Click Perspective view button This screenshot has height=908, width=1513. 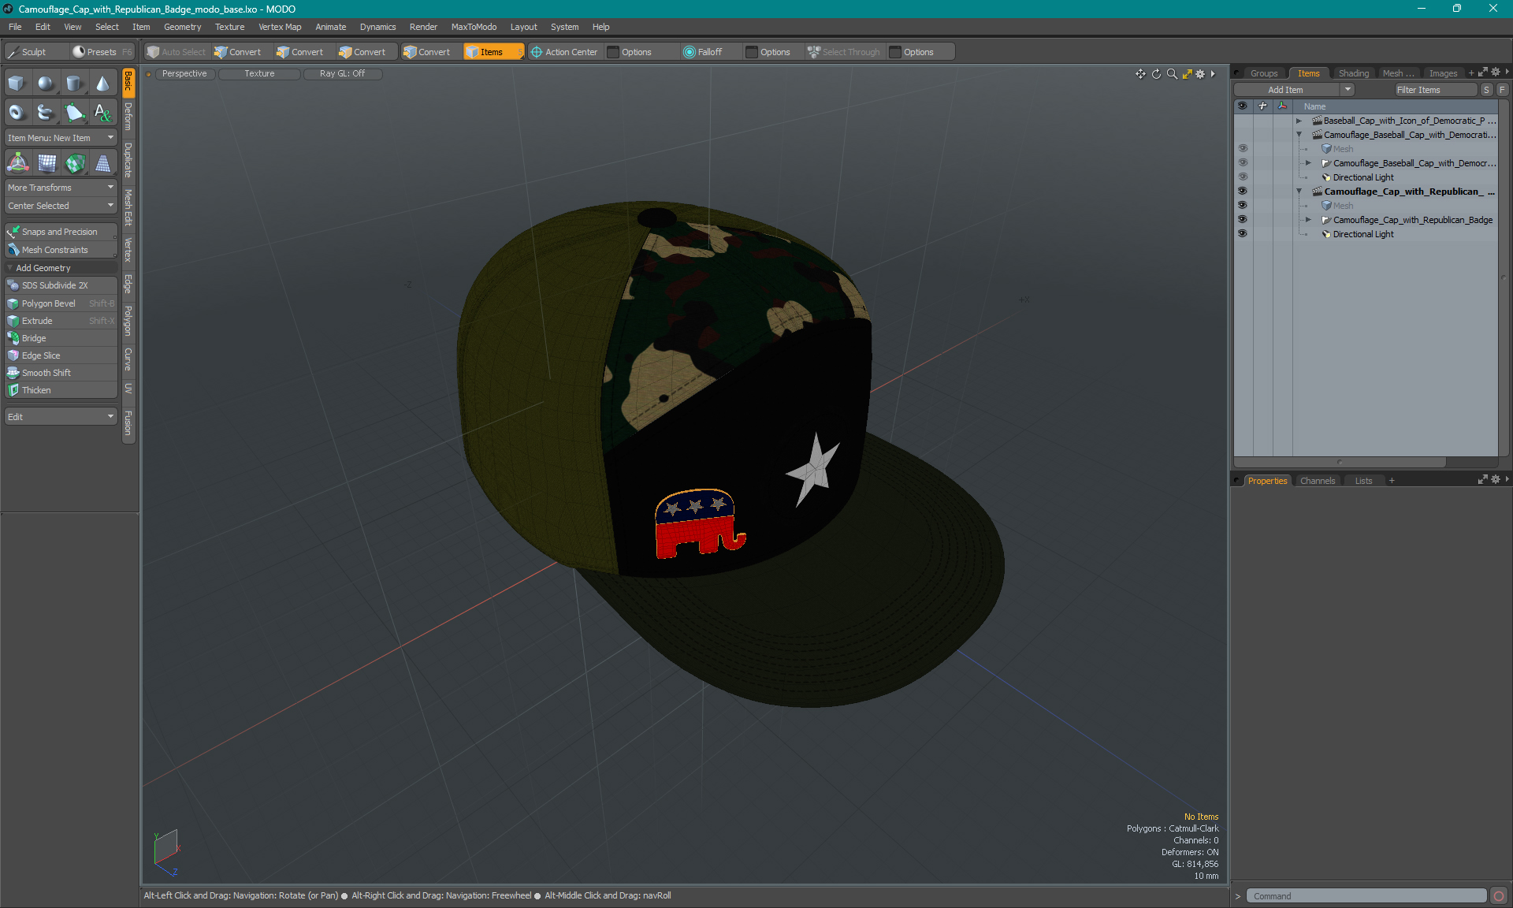184,73
